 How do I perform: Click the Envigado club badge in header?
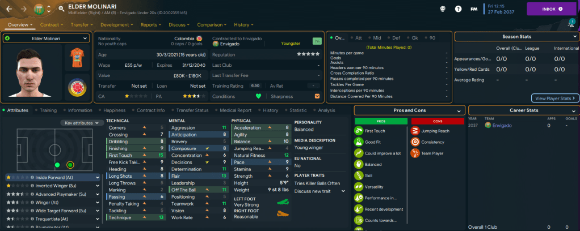(x=39, y=8)
